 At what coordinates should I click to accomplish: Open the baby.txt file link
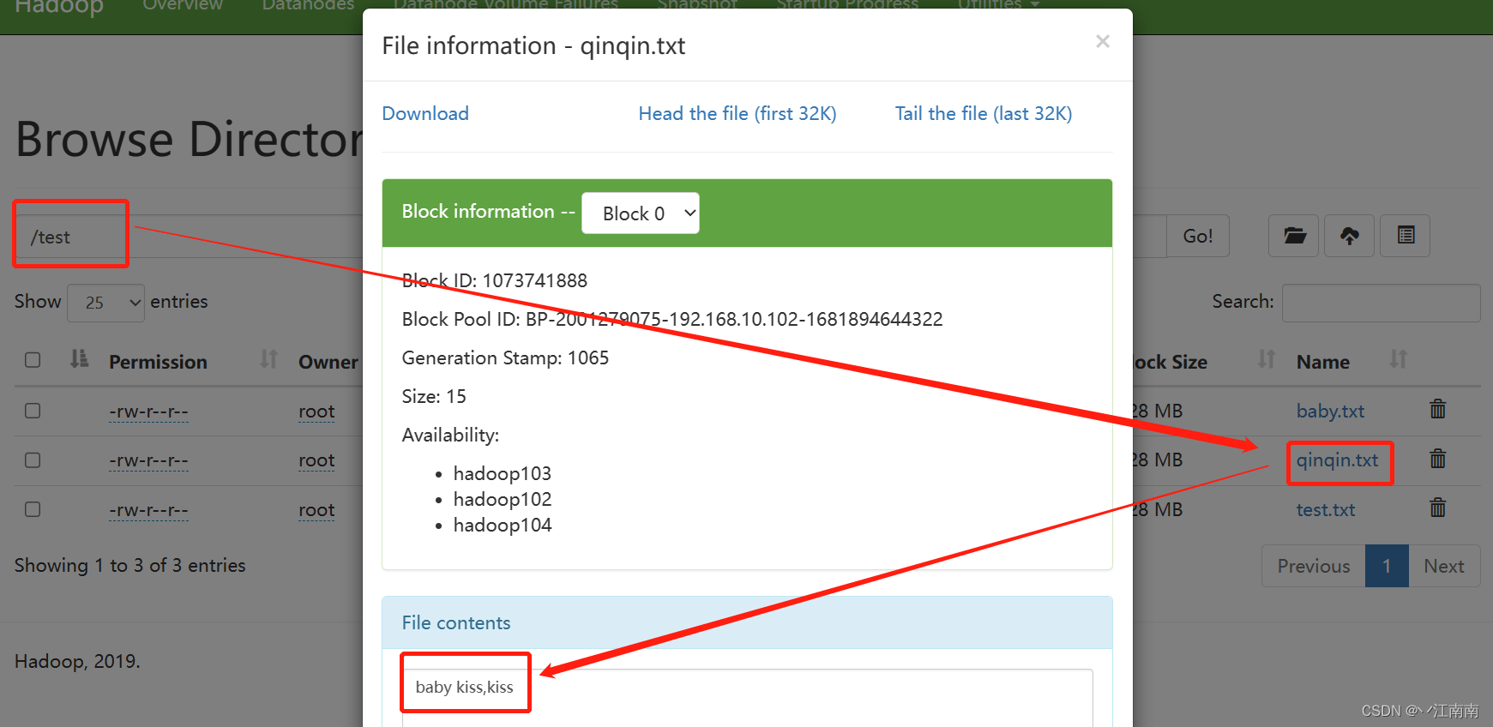(1330, 411)
